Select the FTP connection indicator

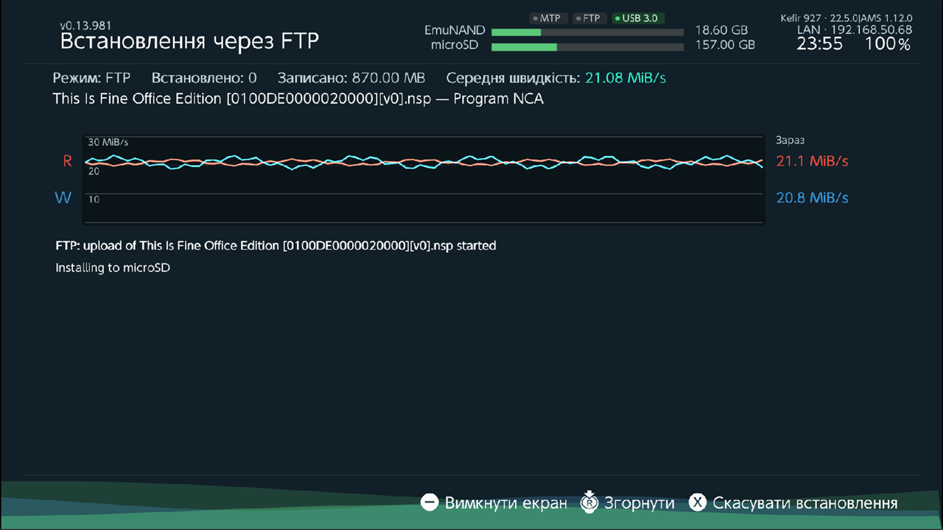589,18
